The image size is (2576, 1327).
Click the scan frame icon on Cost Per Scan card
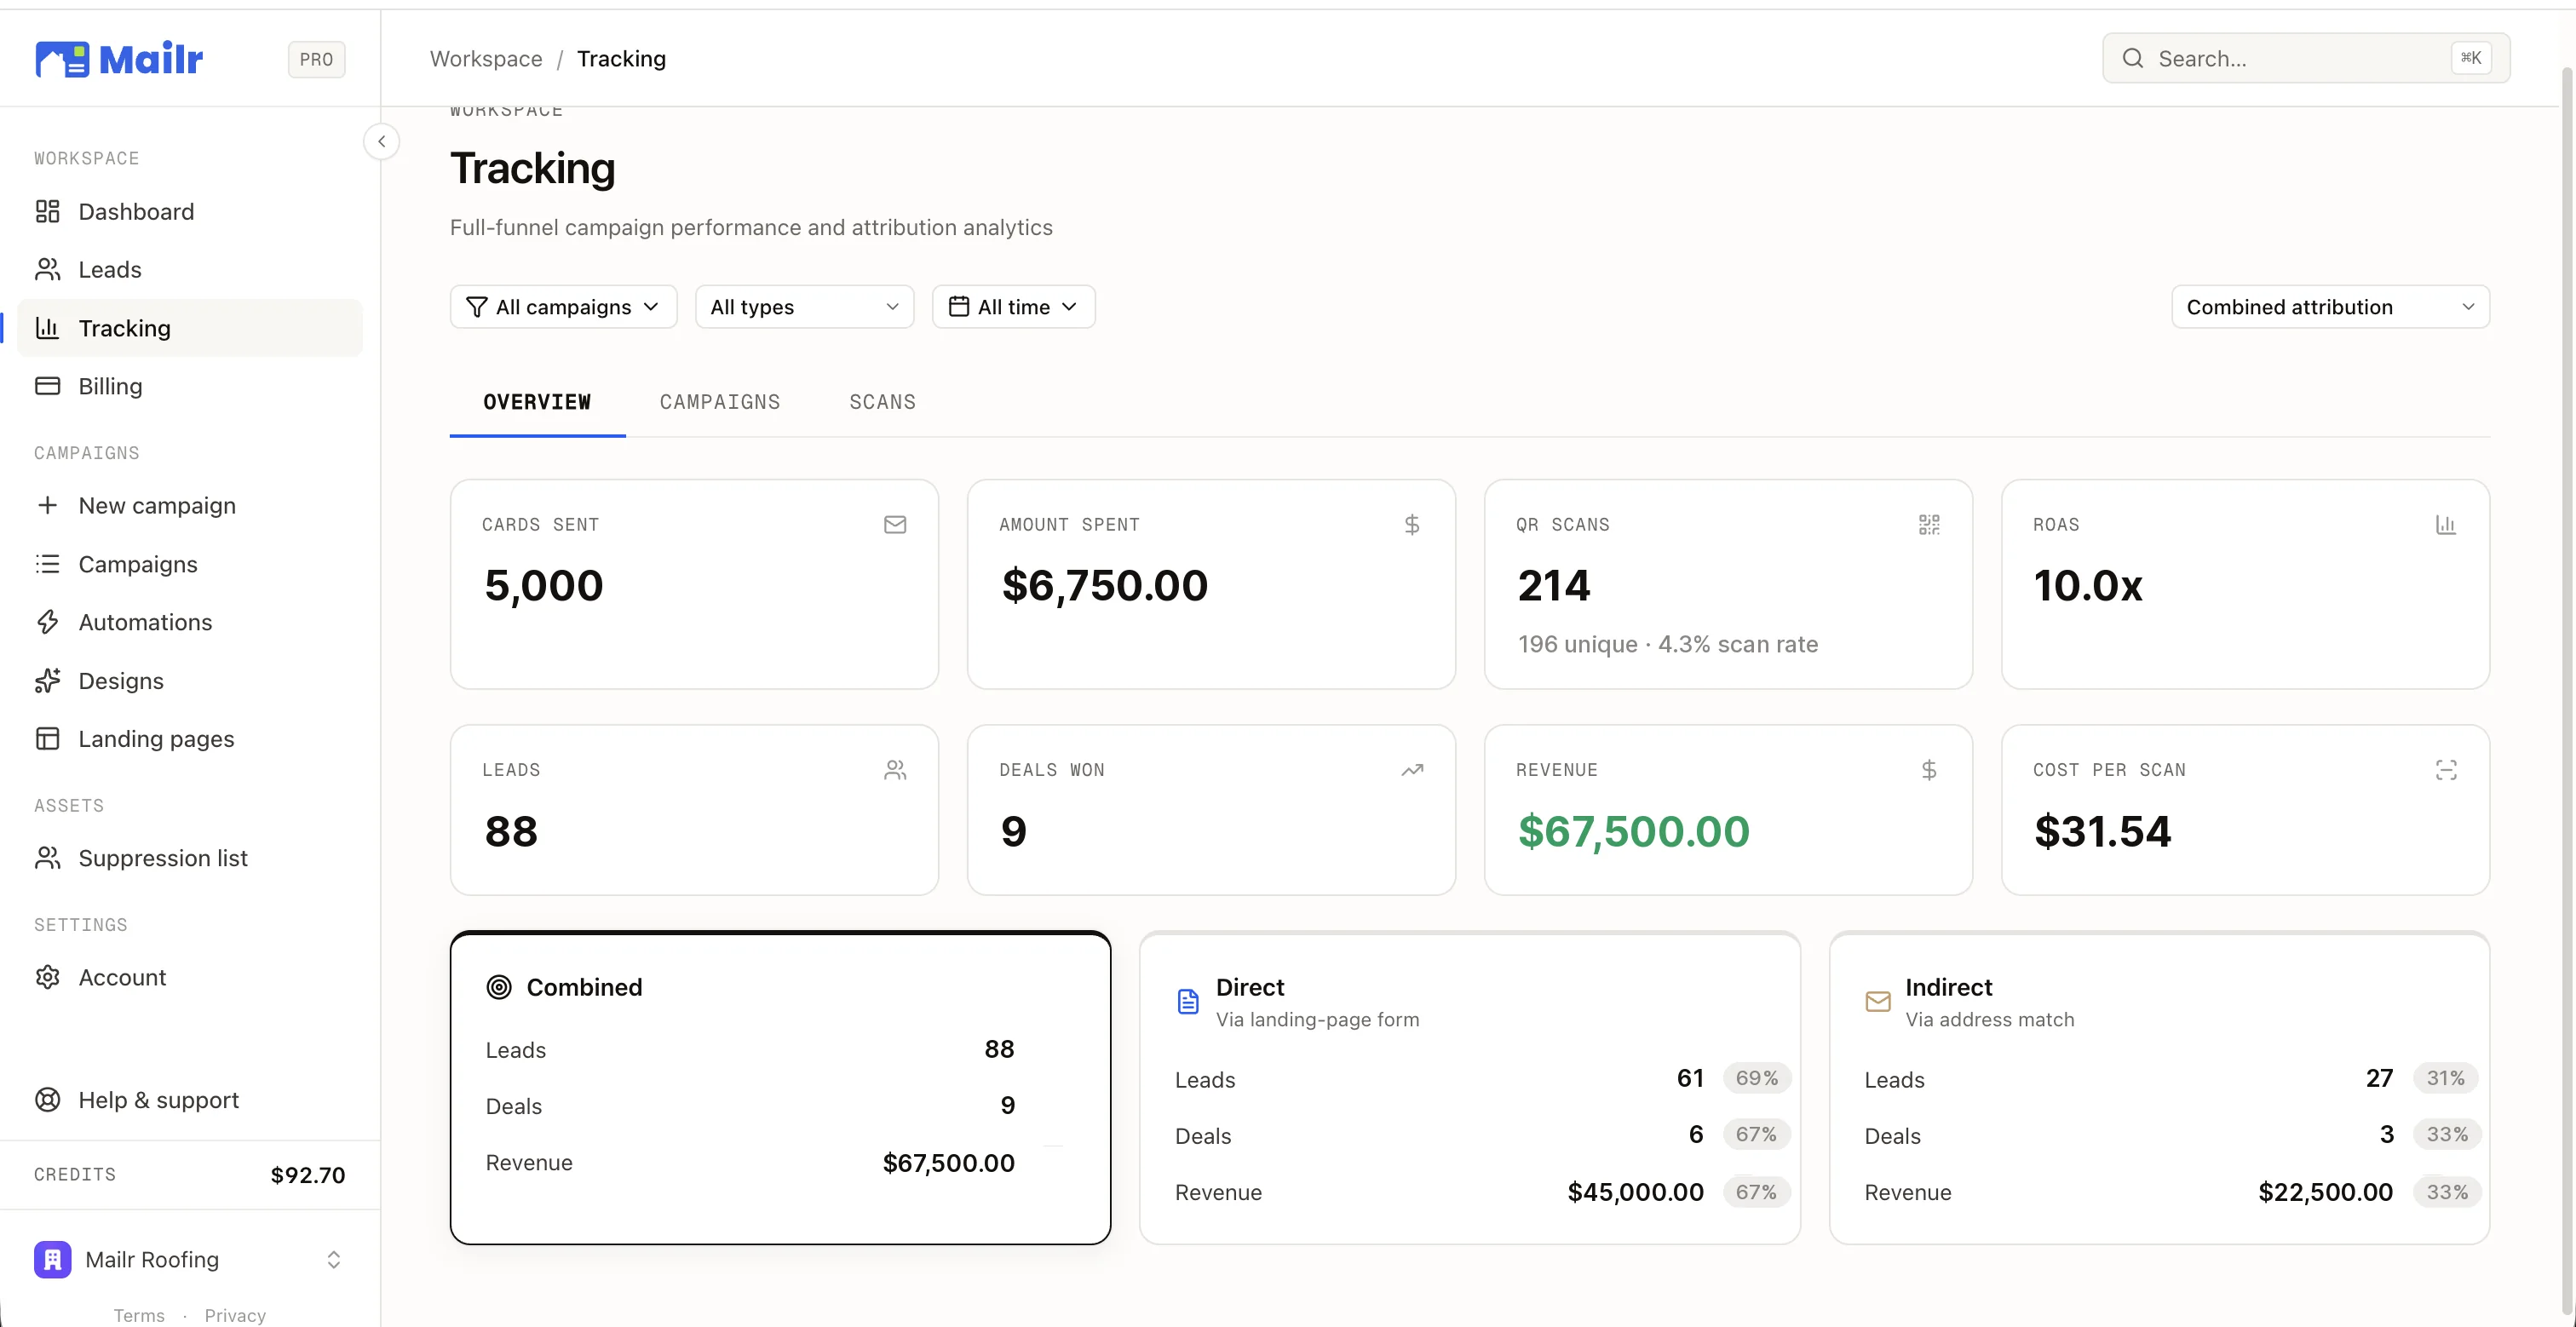coord(2446,770)
